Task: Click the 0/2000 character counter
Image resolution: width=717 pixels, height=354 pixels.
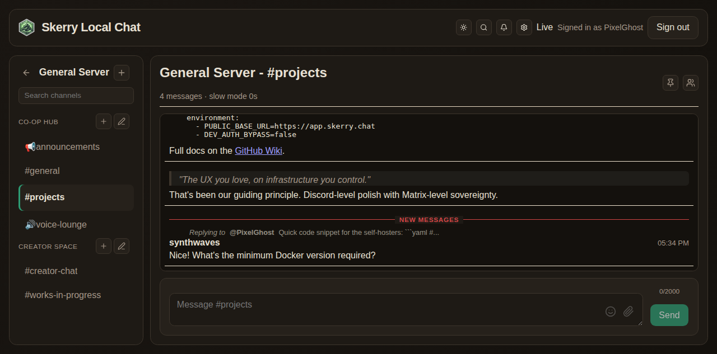Action: (x=669, y=291)
